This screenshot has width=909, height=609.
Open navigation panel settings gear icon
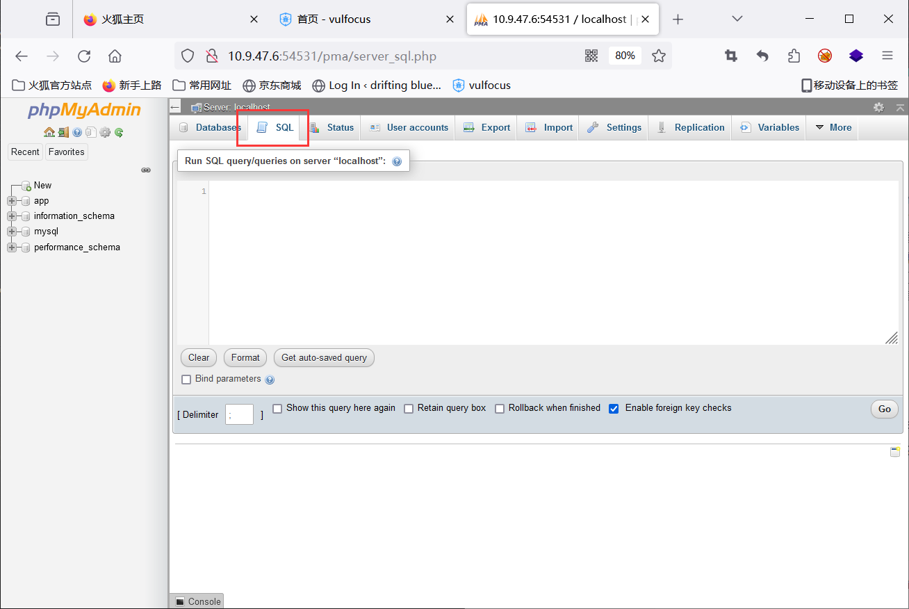point(105,132)
